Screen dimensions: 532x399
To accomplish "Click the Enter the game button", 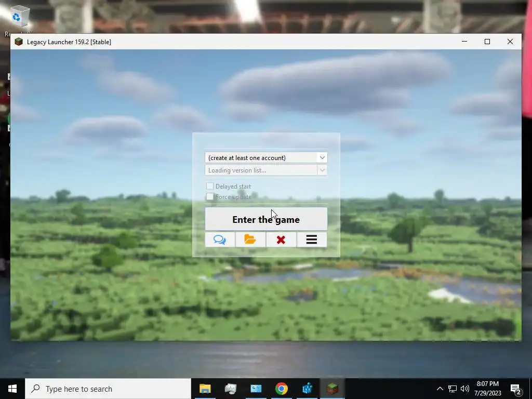I will pos(266,219).
